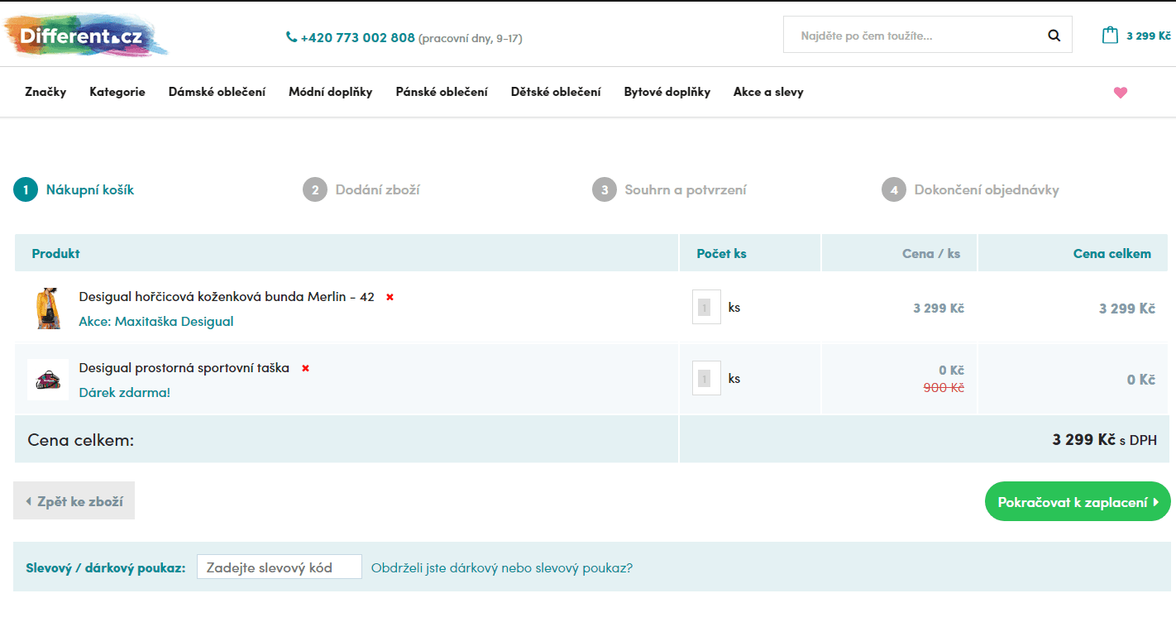Click the Cena celkem: summary row label
Image resolution: width=1176 pixels, height=622 pixels.
[x=81, y=440]
